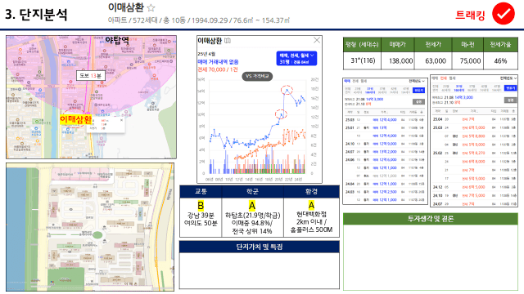Viewport: 524px width, 294px height.
Task: Click the red 트래킹 checkmark circle
Action: (x=503, y=14)
